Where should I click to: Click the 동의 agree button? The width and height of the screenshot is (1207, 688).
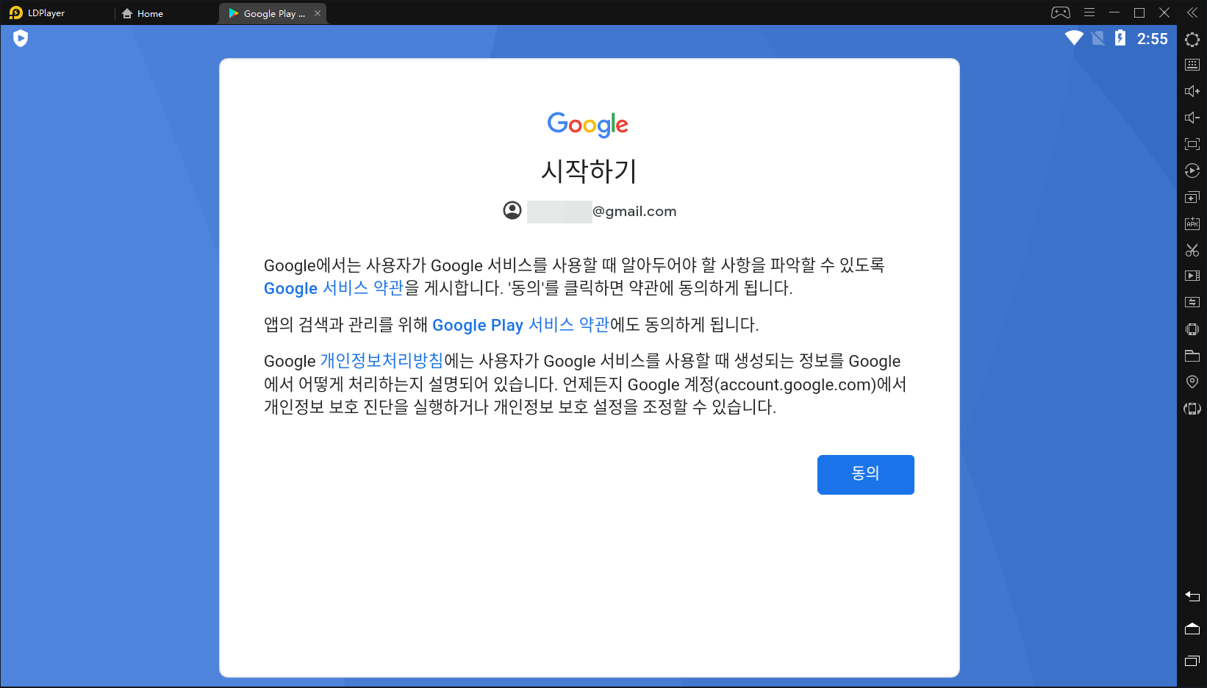coord(865,474)
